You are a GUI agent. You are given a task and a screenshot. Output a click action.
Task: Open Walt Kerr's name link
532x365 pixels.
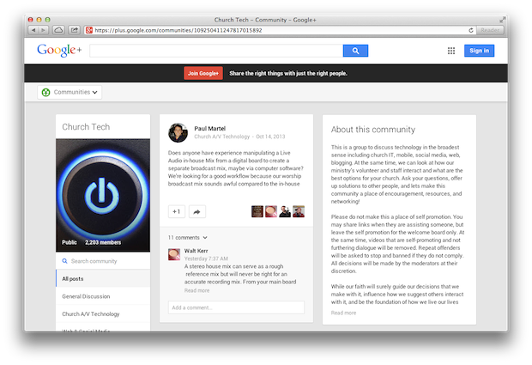(196, 251)
